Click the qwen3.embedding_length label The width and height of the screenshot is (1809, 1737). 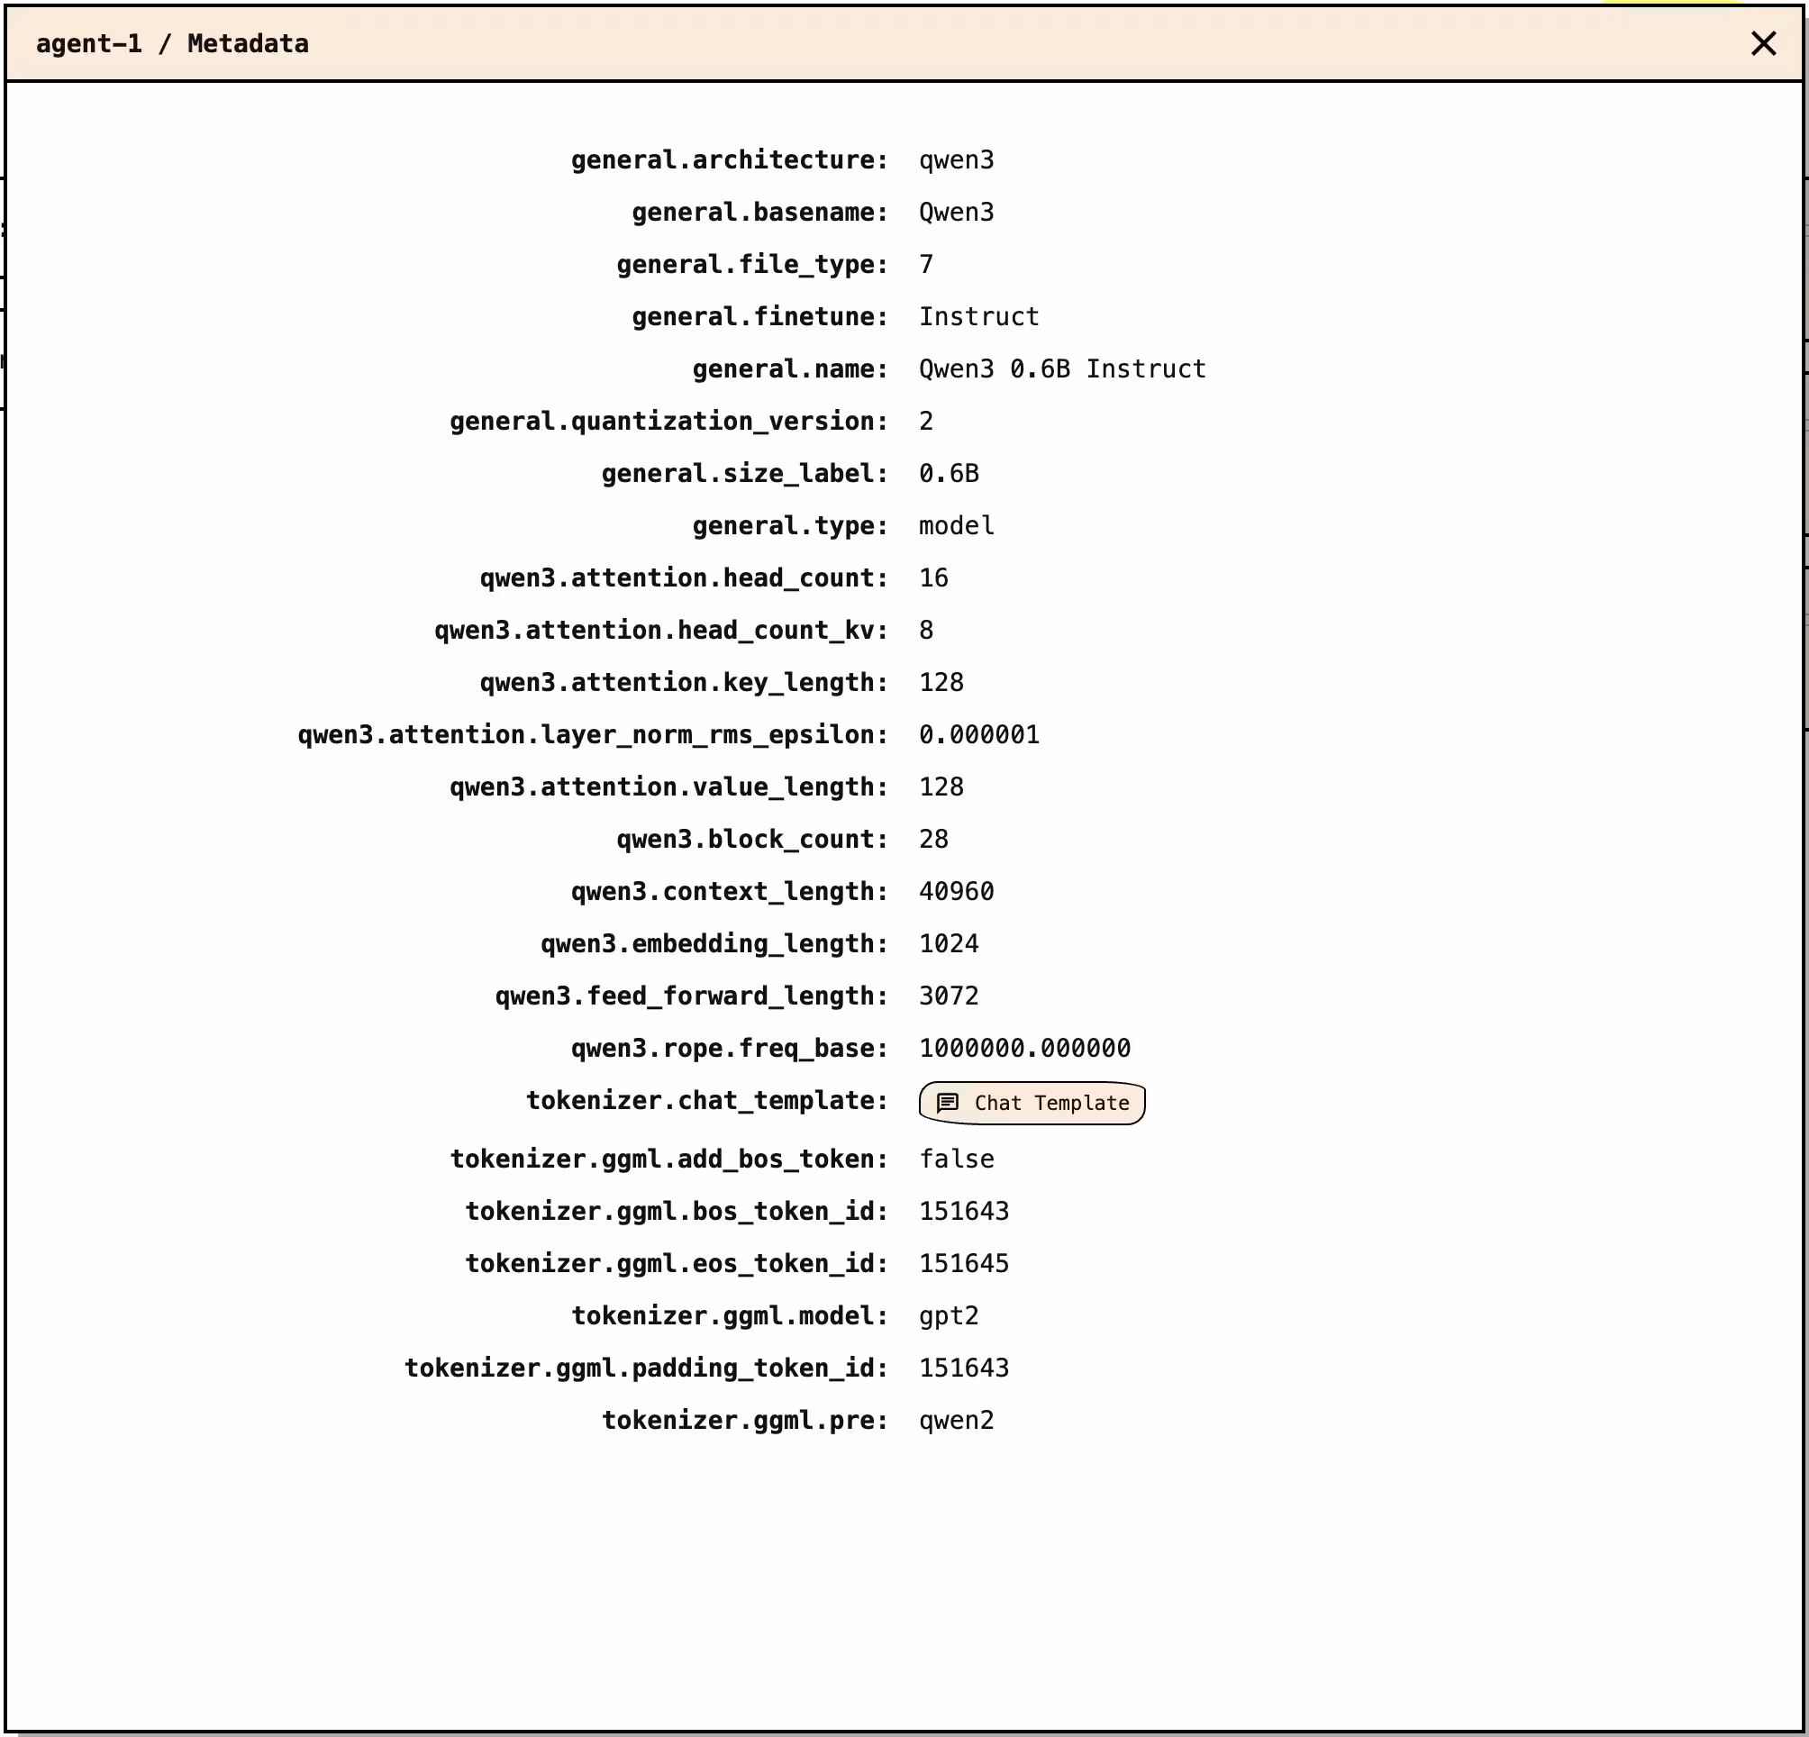[714, 944]
